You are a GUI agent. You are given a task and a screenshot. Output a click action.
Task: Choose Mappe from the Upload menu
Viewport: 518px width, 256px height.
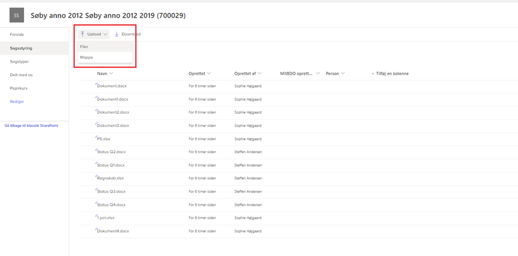86,57
